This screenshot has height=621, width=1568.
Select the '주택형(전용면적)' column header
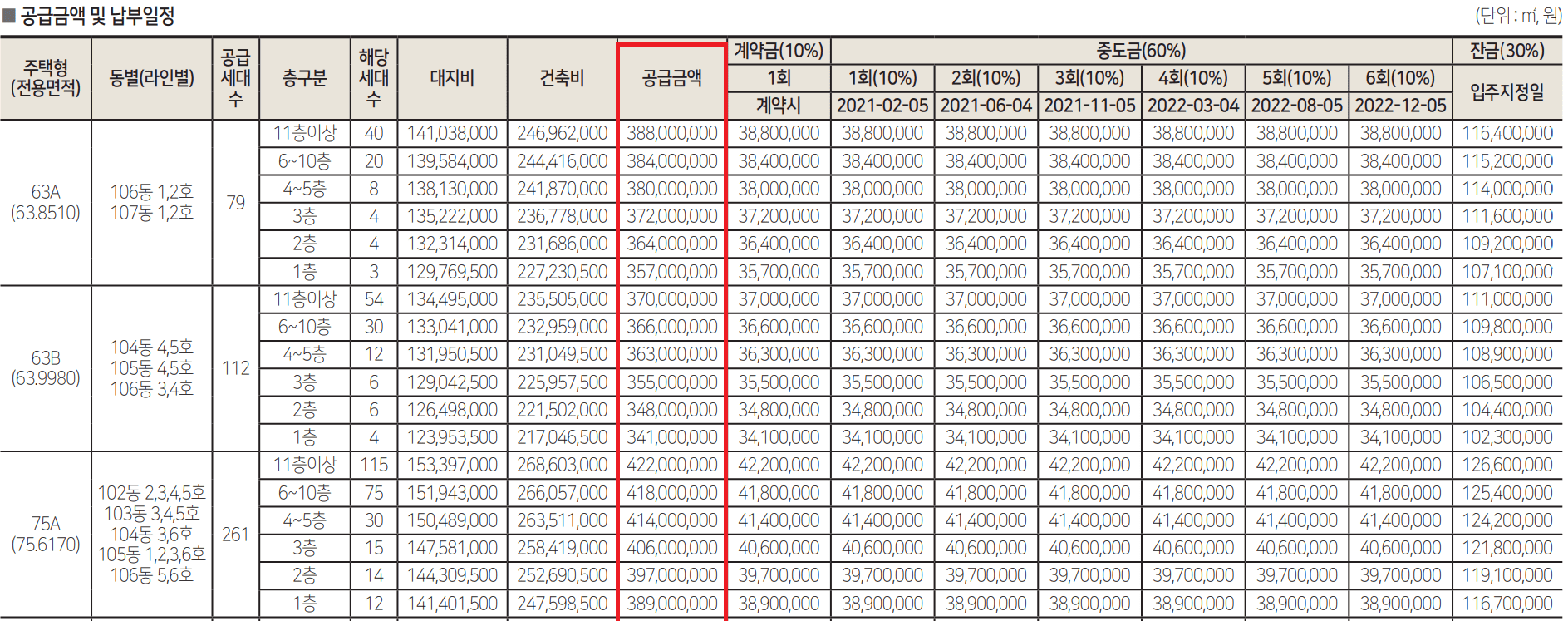click(46, 78)
